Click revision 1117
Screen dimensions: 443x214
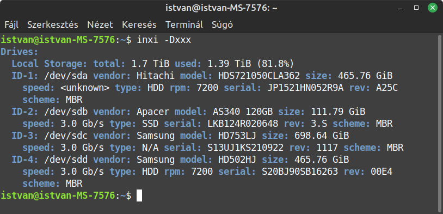[x=327, y=148]
